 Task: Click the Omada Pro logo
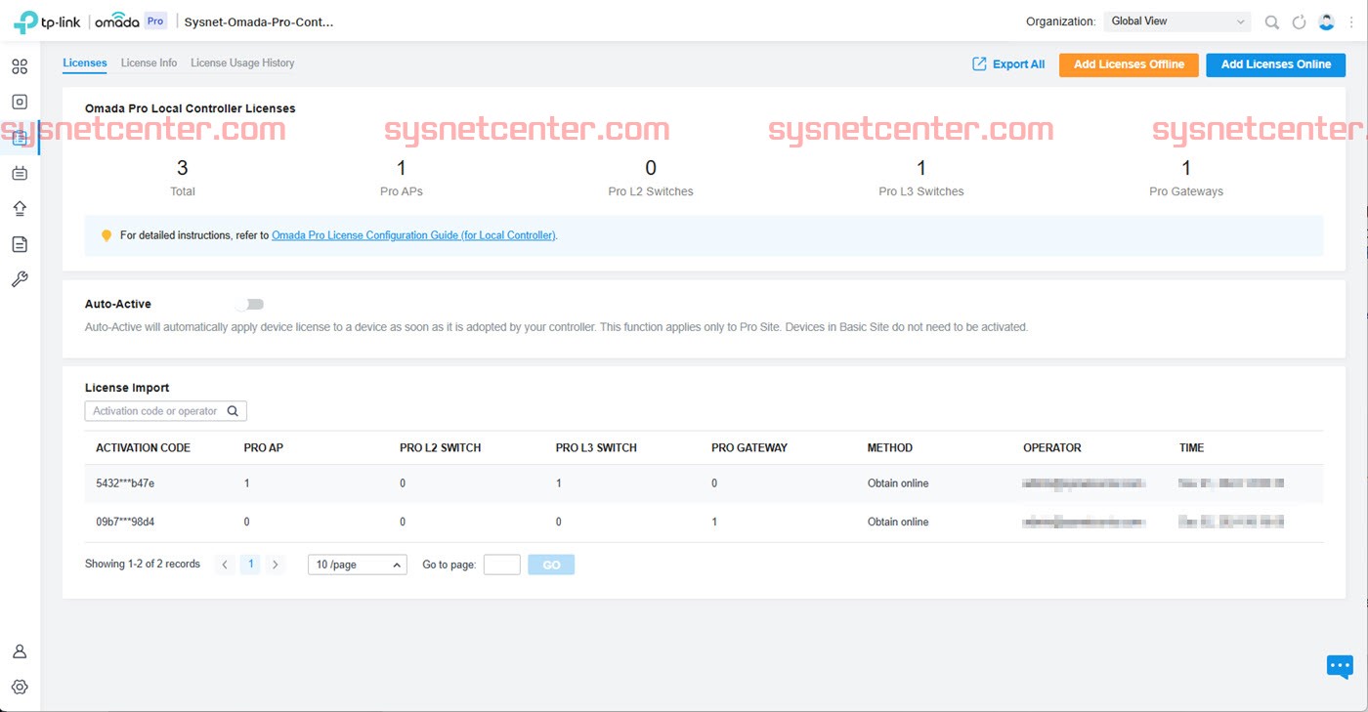(x=130, y=21)
